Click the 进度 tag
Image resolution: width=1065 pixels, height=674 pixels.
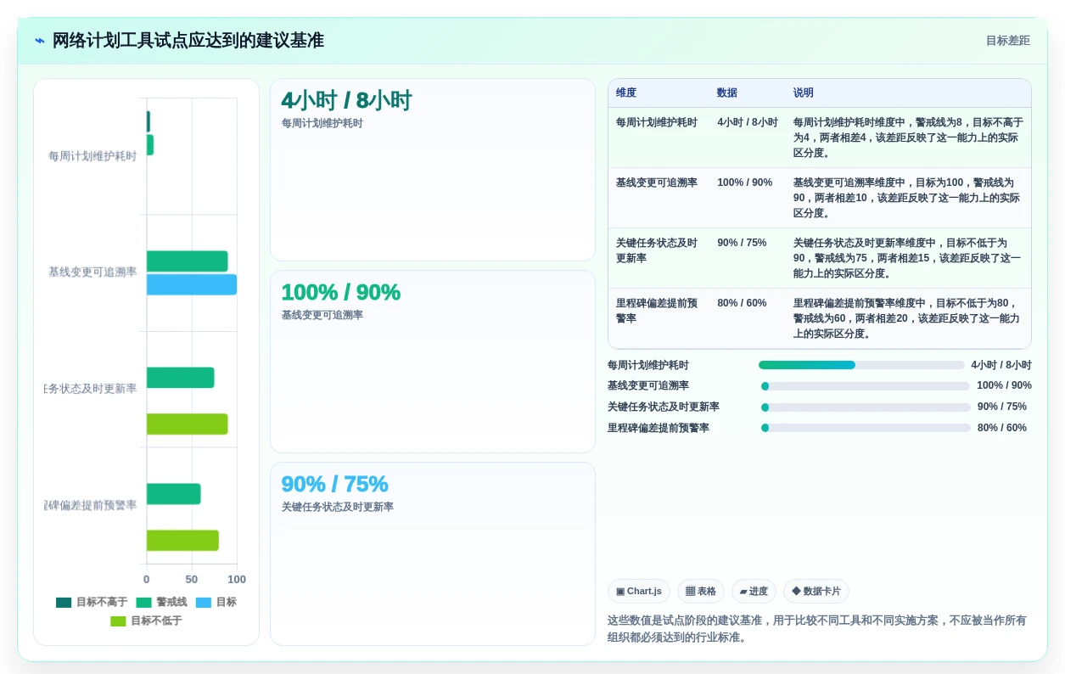coord(754,592)
